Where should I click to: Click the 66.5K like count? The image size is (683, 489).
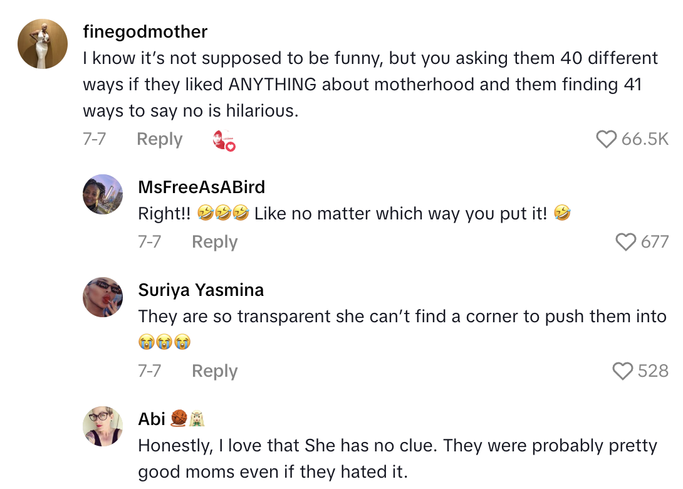click(646, 140)
